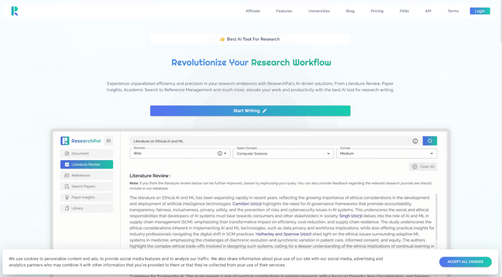Viewport: 502px width, 277px height.
Task: Click the Login button
Action: 480,11
